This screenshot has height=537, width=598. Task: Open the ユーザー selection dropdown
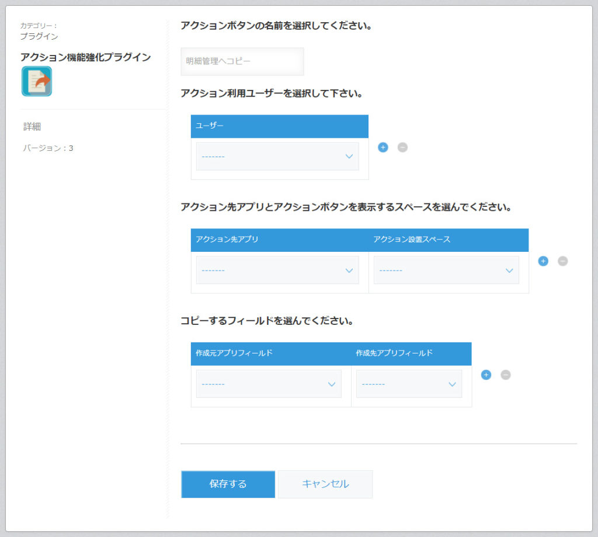(277, 156)
